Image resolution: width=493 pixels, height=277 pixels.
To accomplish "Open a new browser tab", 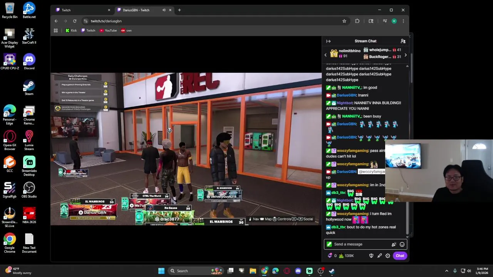I will click(179, 10).
